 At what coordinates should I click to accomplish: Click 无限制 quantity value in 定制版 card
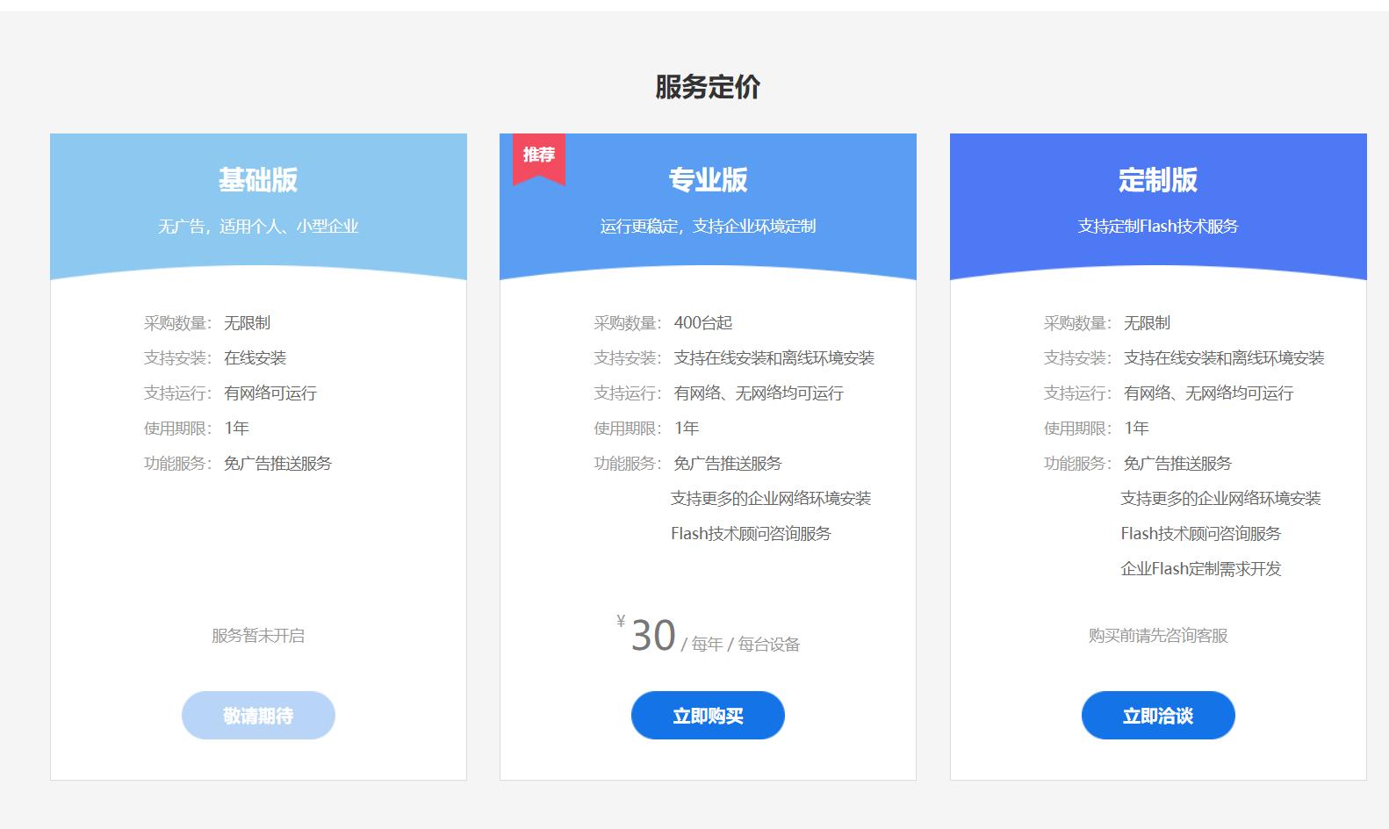coord(1148,323)
